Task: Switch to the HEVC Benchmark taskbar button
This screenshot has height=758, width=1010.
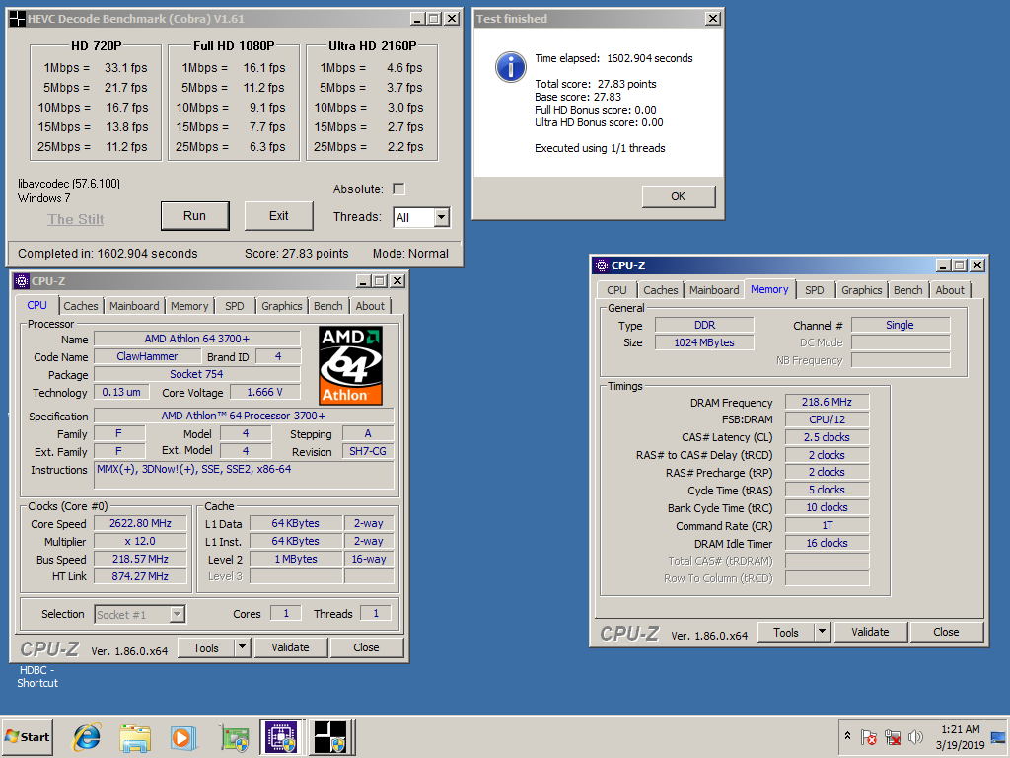Action: [x=330, y=736]
